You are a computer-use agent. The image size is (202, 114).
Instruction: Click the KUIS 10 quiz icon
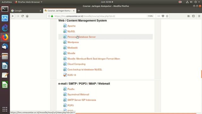(65, 75)
